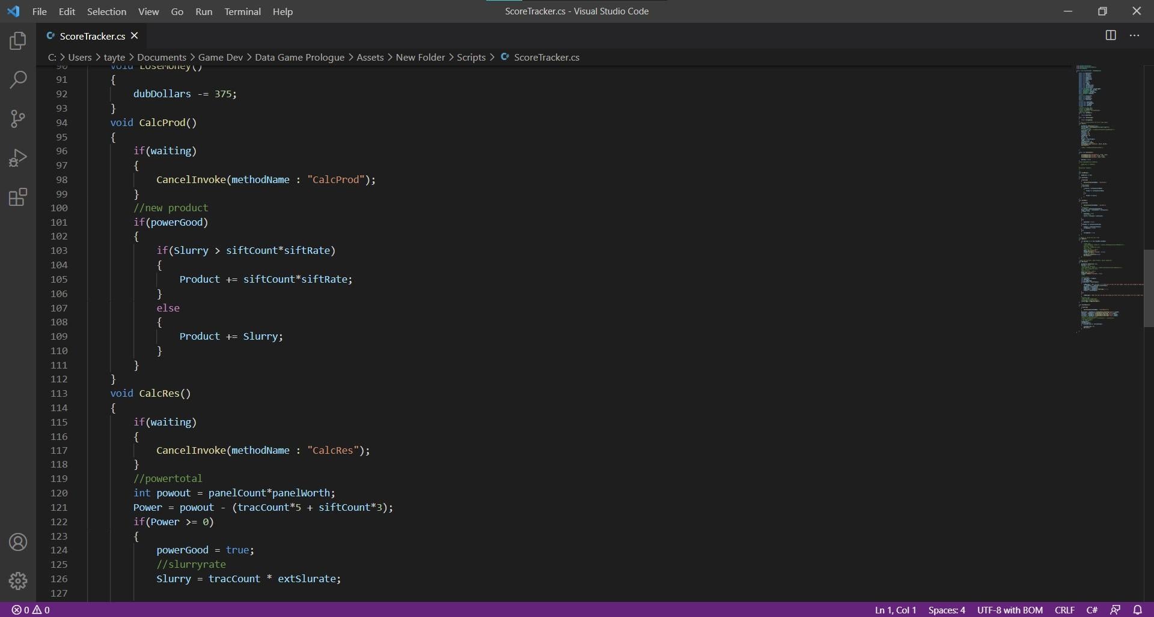Open the Search view in activity bar

tap(18, 79)
